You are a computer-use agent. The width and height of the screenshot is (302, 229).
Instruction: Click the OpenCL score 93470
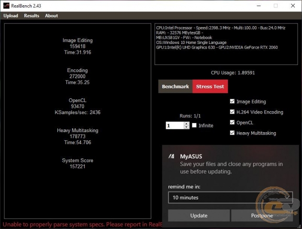pyautogui.click(x=78, y=106)
